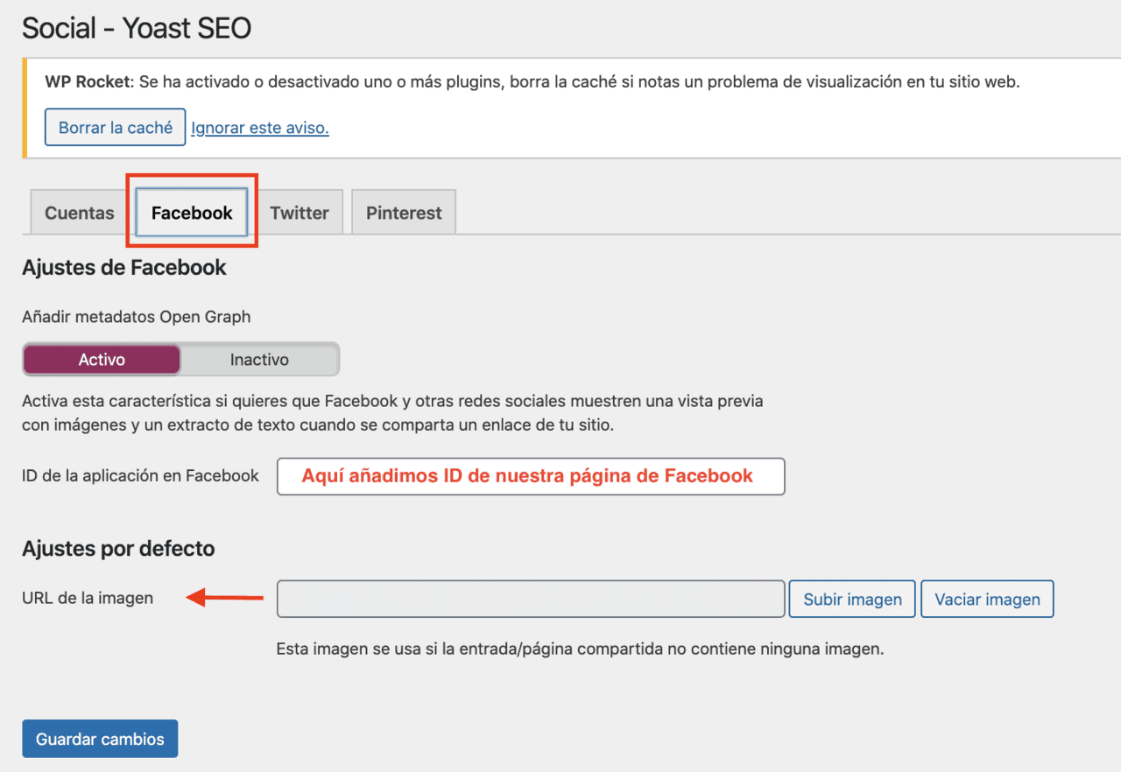Screen dimensions: 1121x772
Task: Click the URL de la imagen label
Action: pyautogui.click(x=88, y=598)
